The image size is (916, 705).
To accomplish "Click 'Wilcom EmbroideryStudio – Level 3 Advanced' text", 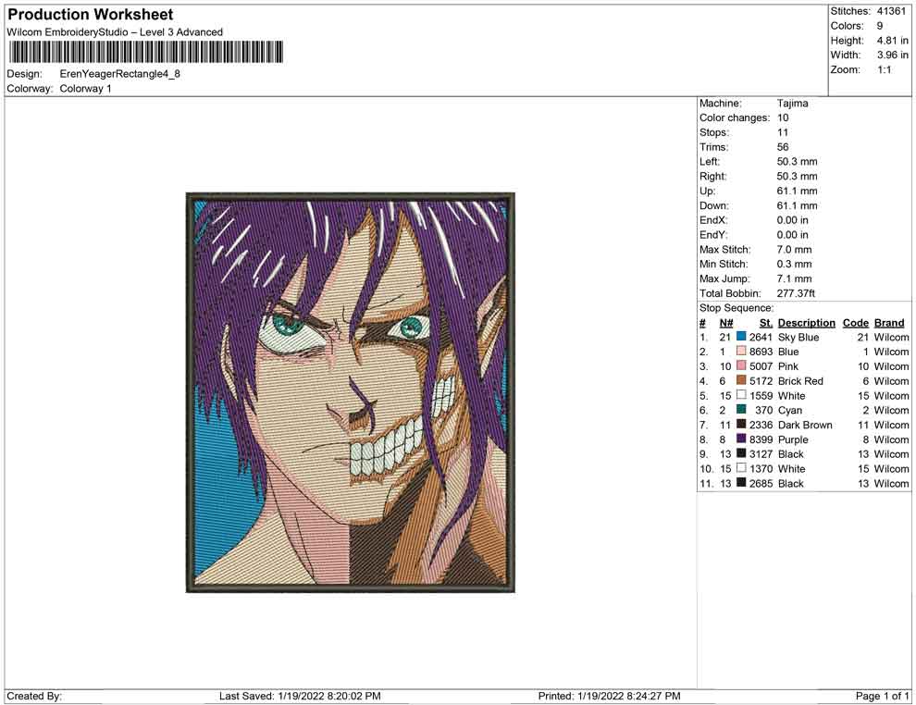I will click(115, 32).
